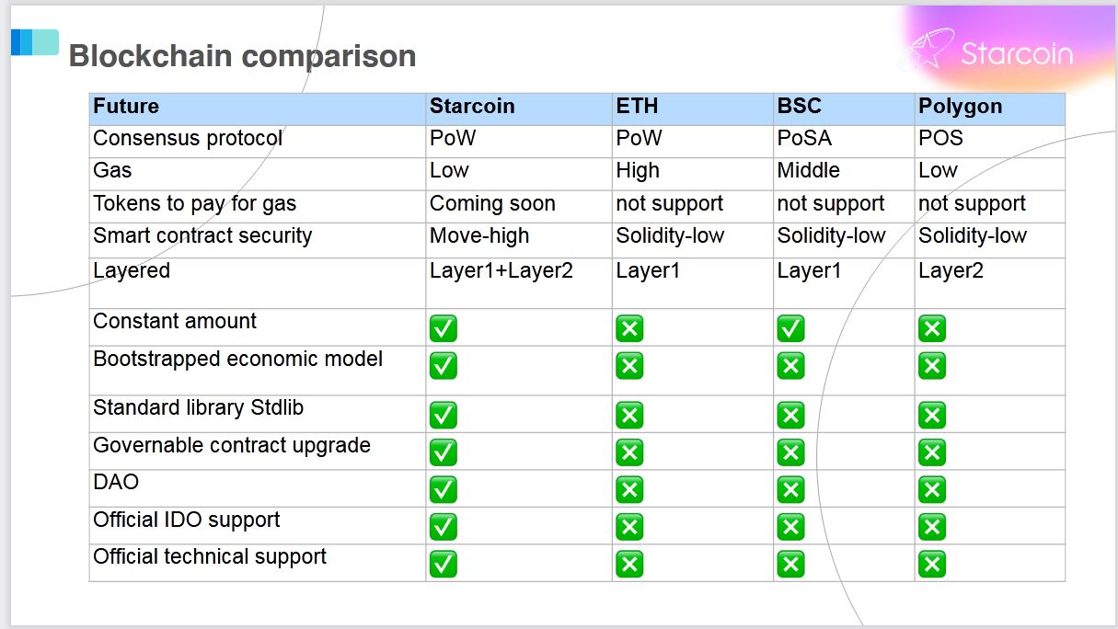The image size is (1118, 629).
Task: Click Starcoin's check mark for Official technical support
Action: [444, 564]
